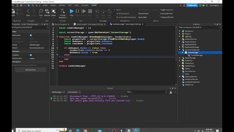Click the quick-access play icon in the title toolbar
234x132 pixels.
29,5
